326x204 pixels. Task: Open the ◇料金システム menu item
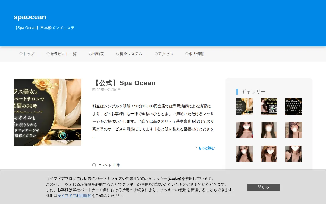coord(129,54)
